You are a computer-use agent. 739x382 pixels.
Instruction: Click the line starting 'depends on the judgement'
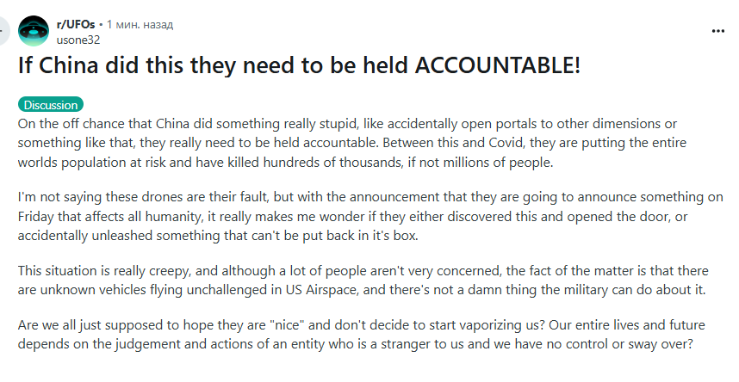pos(356,344)
